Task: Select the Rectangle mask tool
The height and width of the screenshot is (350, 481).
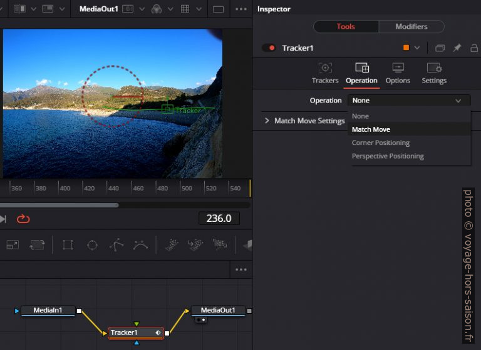Action: coord(68,245)
